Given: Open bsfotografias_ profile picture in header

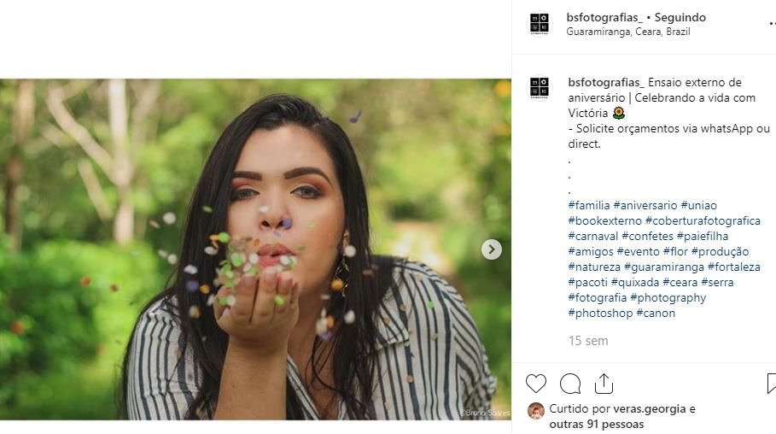Looking at the screenshot, I should [540, 23].
